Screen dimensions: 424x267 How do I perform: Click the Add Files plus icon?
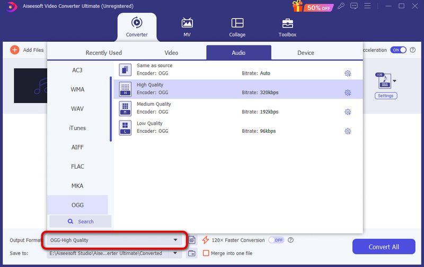15,50
